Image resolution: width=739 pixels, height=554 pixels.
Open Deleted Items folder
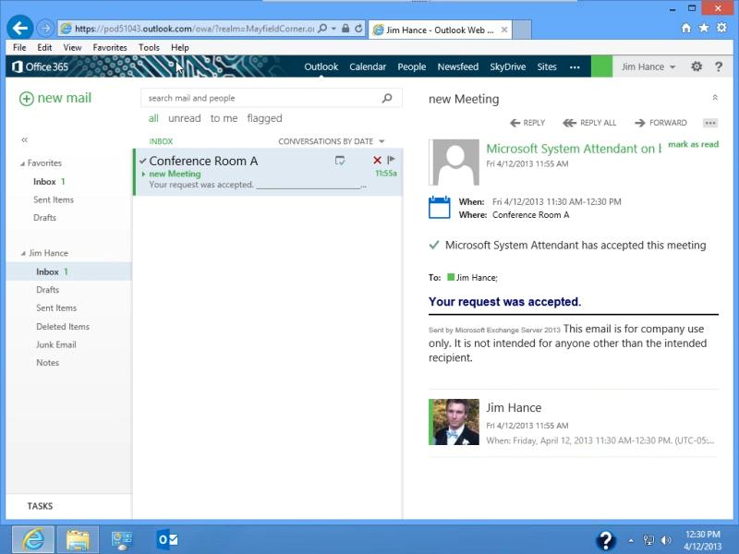(63, 327)
